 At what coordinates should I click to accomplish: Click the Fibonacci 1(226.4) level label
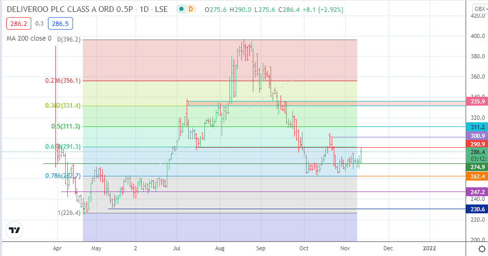(69, 213)
